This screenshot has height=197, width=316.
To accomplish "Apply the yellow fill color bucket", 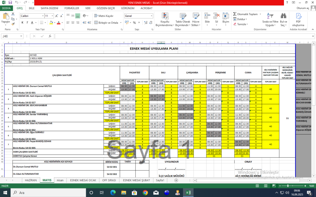I will pyautogui.click(x=51, y=23).
